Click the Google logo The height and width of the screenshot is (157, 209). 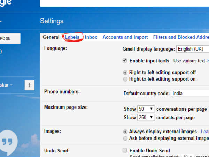tap(6, 3)
